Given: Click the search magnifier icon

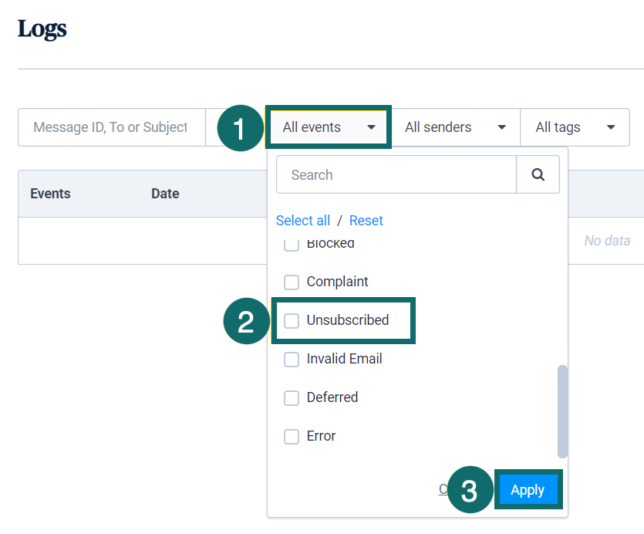Looking at the screenshot, I should point(538,174).
